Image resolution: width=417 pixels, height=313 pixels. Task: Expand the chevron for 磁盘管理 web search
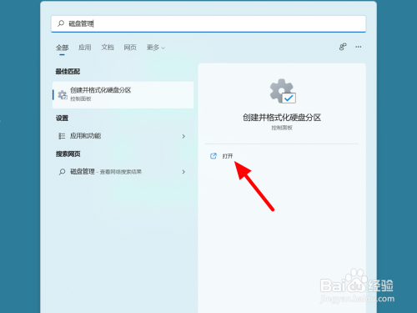coord(183,172)
